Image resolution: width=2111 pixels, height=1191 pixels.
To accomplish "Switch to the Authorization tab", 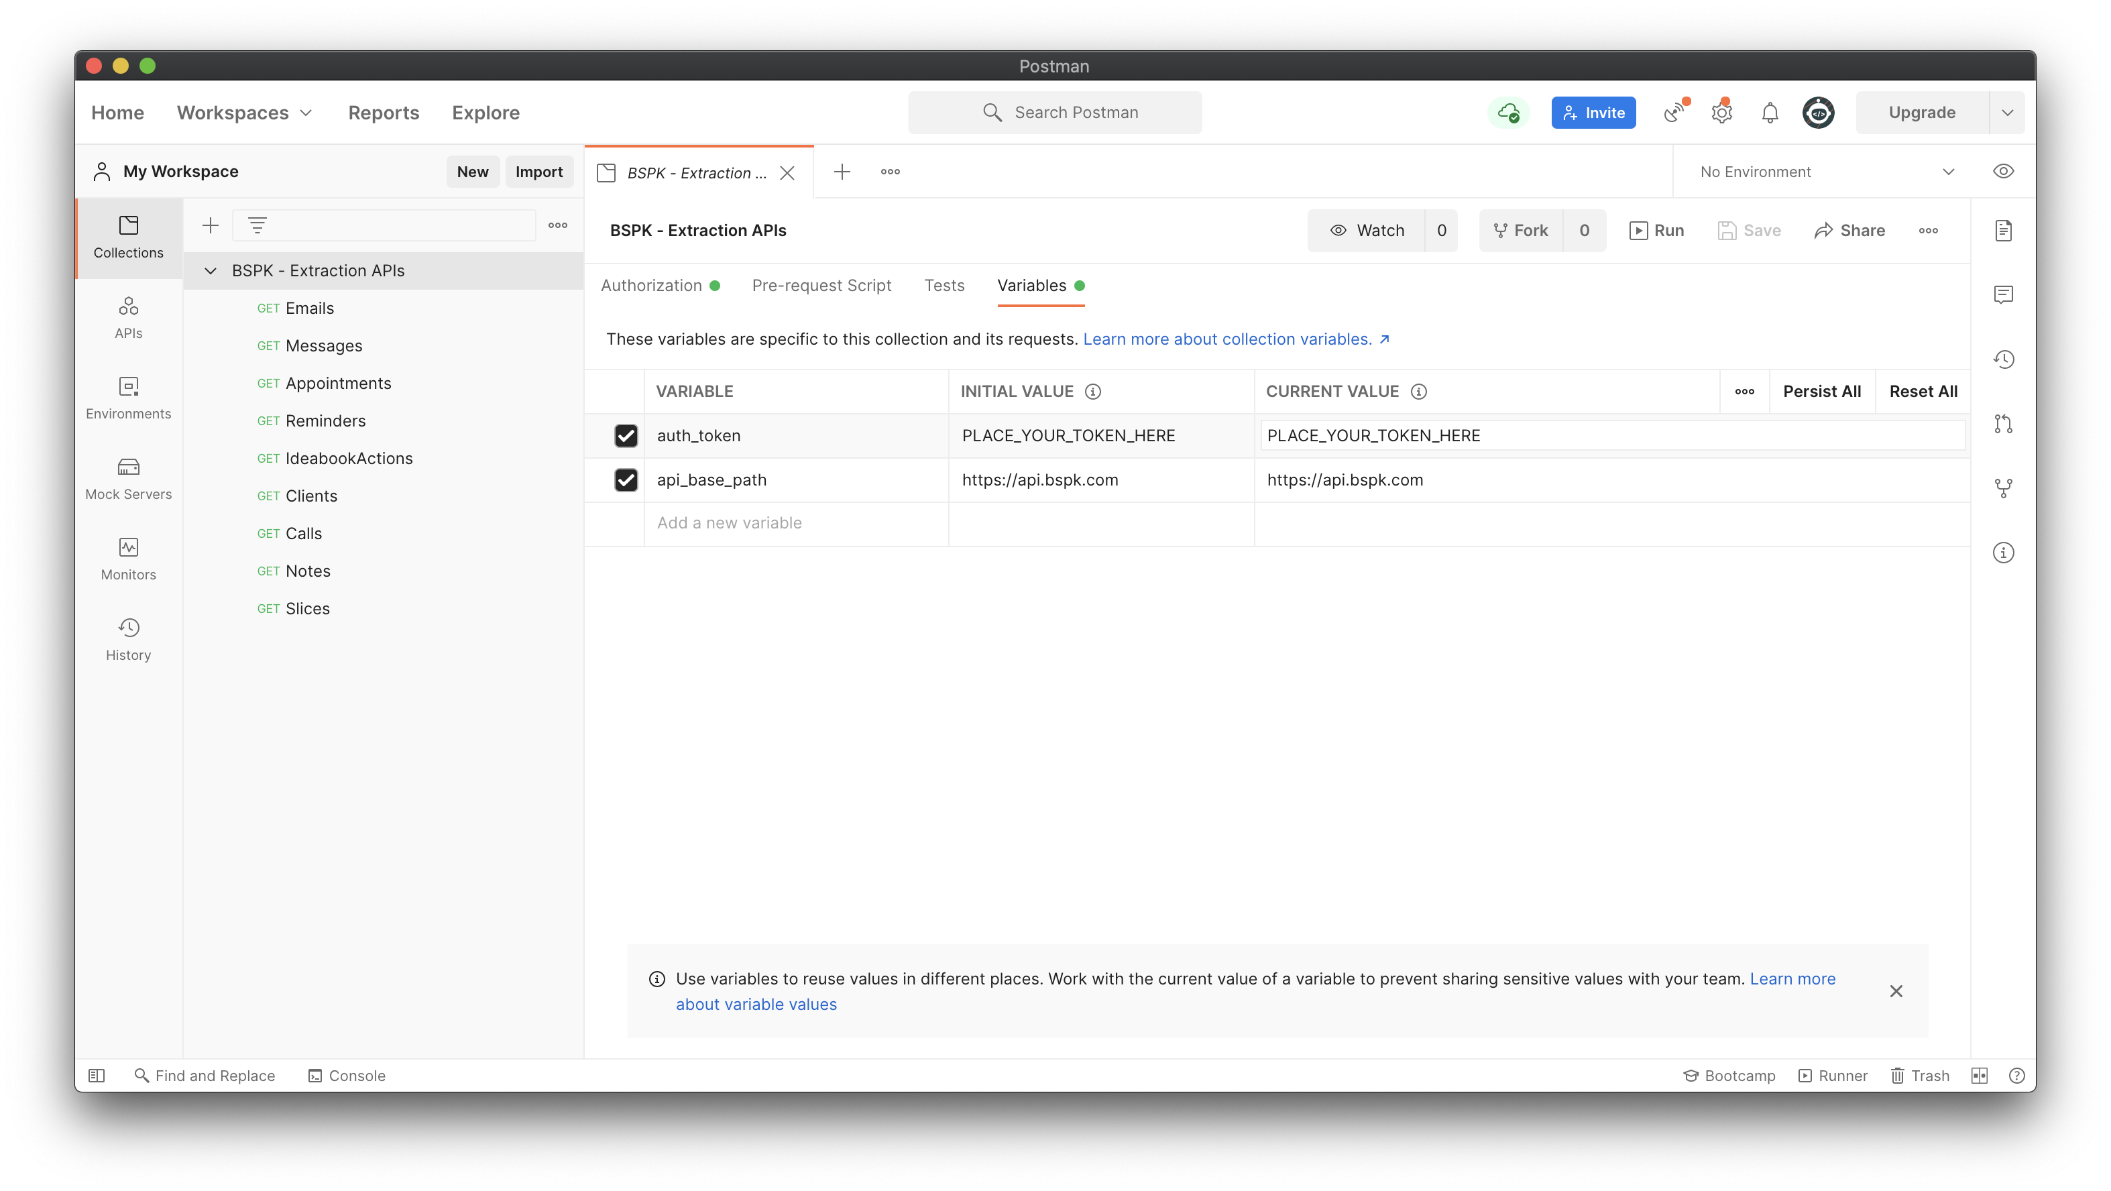I will coord(660,285).
